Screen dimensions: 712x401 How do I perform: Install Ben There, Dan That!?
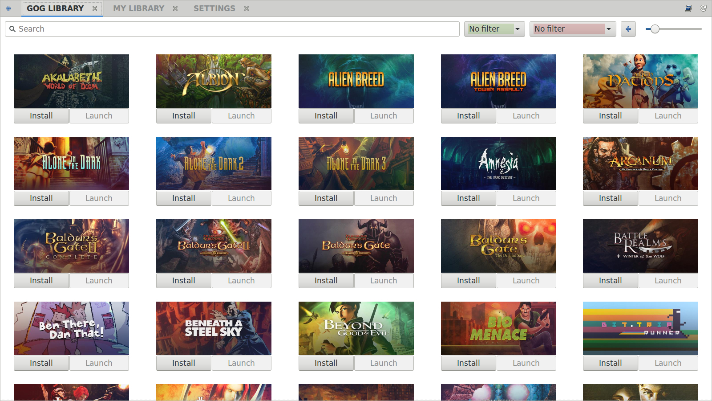point(41,363)
